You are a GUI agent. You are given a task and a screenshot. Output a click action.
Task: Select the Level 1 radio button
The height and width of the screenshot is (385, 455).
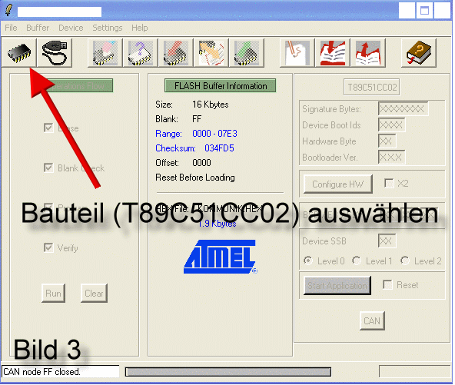click(x=357, y=261)
